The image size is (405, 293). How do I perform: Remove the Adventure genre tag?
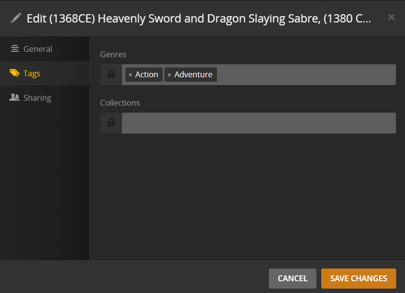[169, 75]
